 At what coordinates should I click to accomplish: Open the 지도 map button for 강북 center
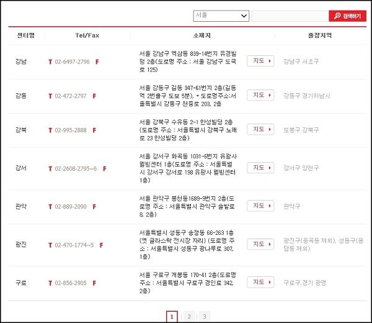pyautogui.click(x=260, y=129)
